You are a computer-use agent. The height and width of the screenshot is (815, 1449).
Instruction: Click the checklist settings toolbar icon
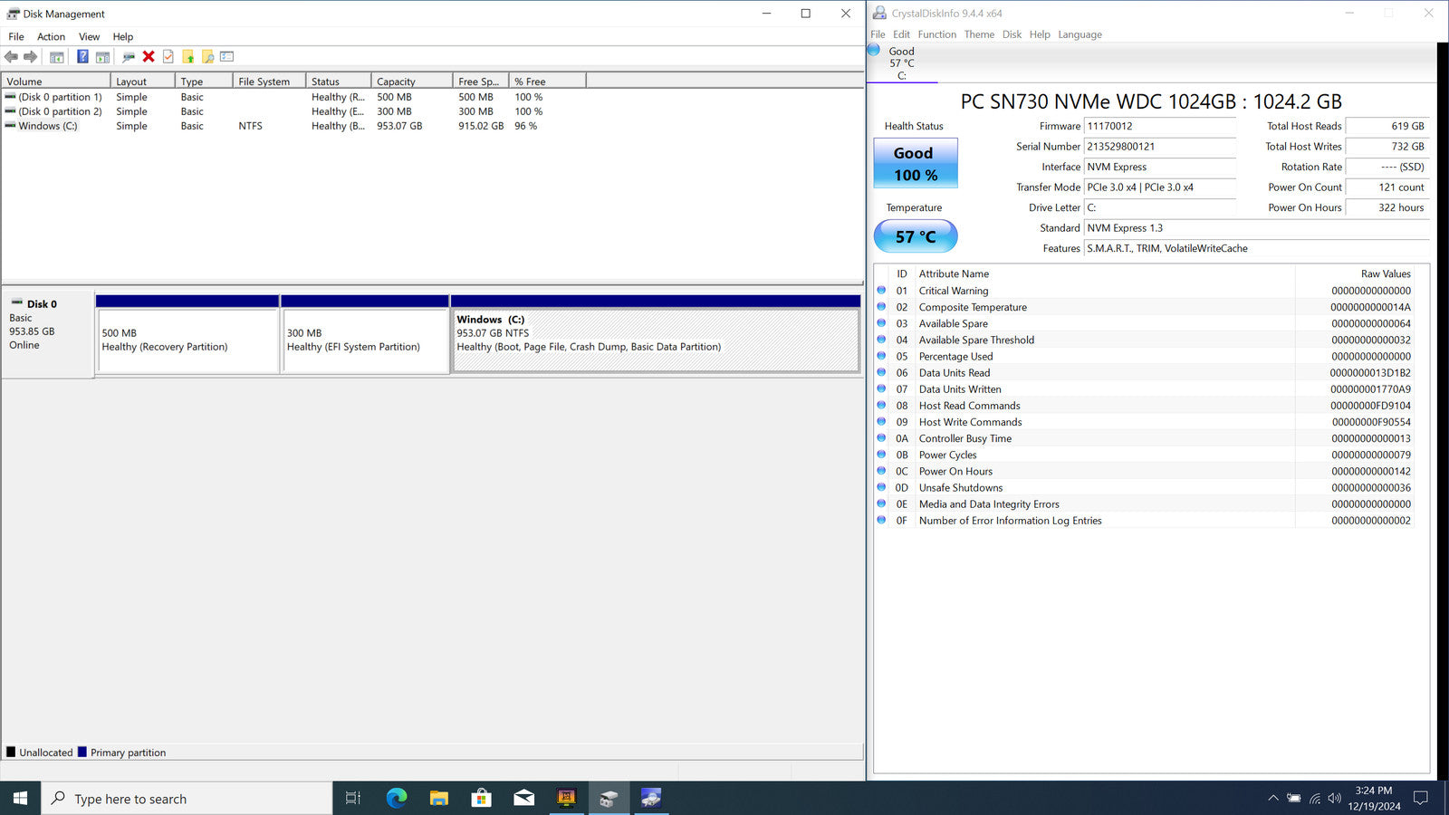pyautogui.click(x=227, y=57)
